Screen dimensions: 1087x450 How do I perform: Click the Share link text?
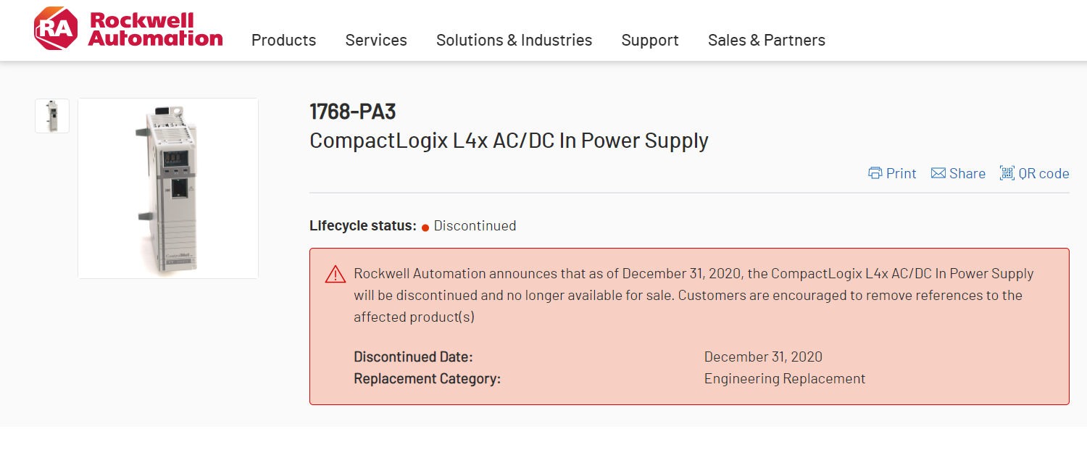coord(967,173)
